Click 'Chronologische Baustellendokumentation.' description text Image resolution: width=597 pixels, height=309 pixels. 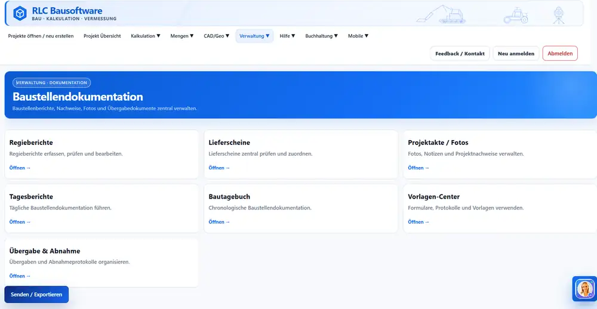coord(260,208)
